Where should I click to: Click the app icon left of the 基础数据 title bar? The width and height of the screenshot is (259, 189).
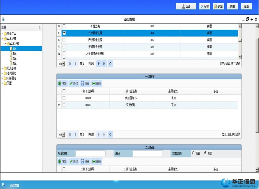pos(3,19)
